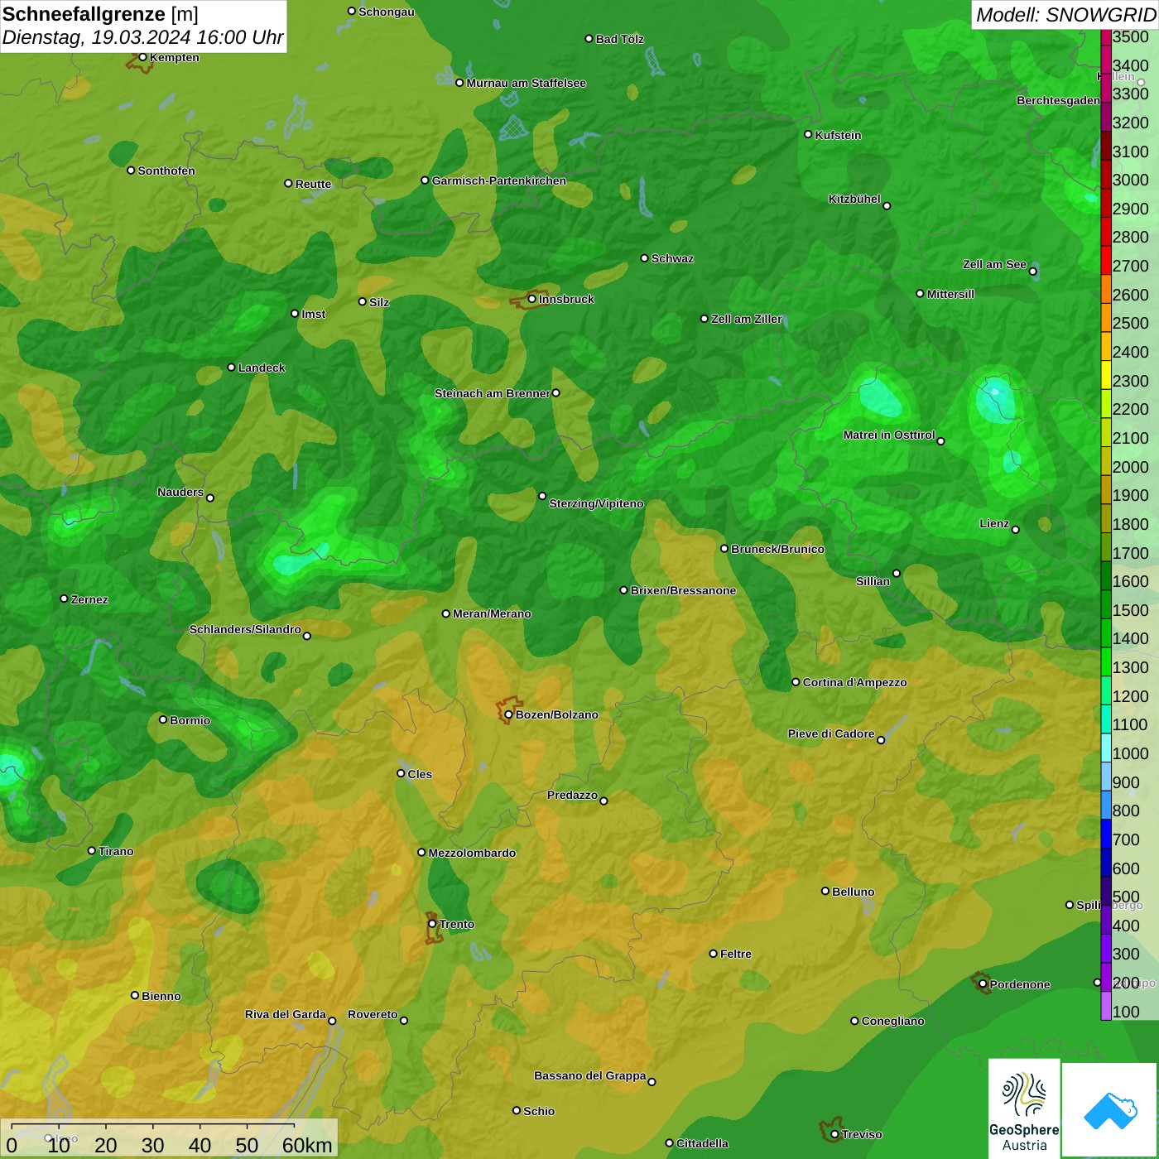Select the blue 700 legend color swatch
This screenshot has height=1159, width=1159.
(x=1106, y=834)
